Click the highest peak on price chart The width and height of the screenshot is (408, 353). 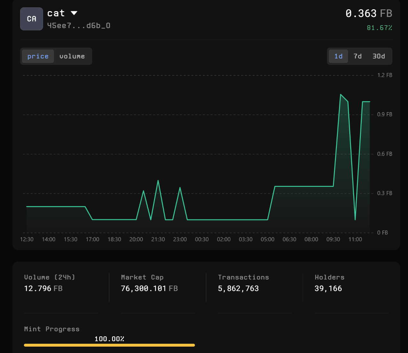click(x=341, y=95)
